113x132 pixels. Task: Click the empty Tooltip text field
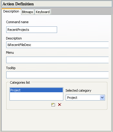57,75
